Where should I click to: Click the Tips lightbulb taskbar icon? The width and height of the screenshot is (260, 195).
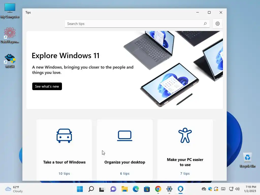coord(181,189)
